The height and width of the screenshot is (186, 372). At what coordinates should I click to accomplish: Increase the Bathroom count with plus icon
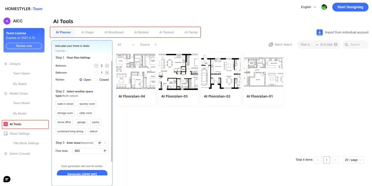107,73
